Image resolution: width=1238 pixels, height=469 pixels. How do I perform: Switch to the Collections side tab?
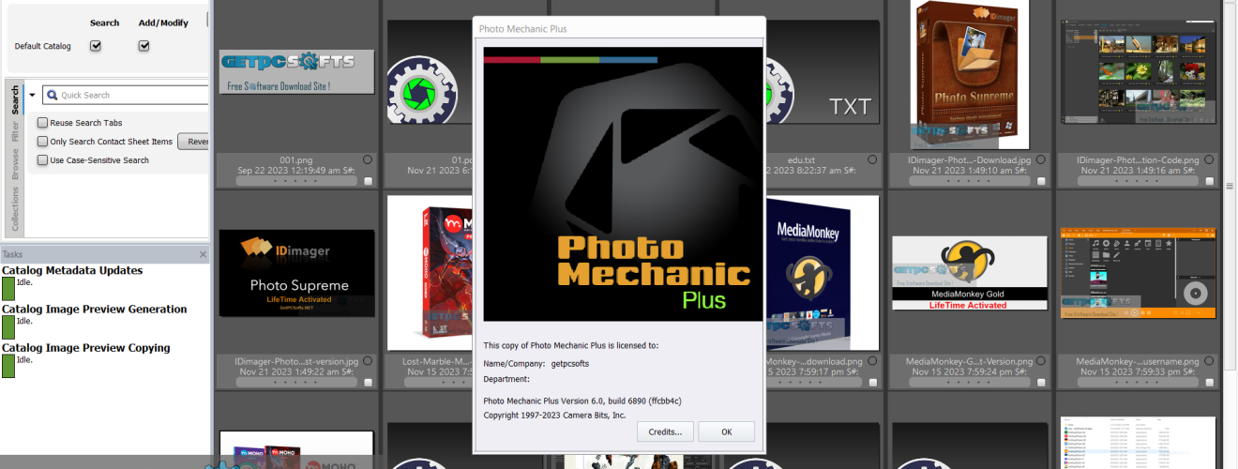tap(15, 209)
